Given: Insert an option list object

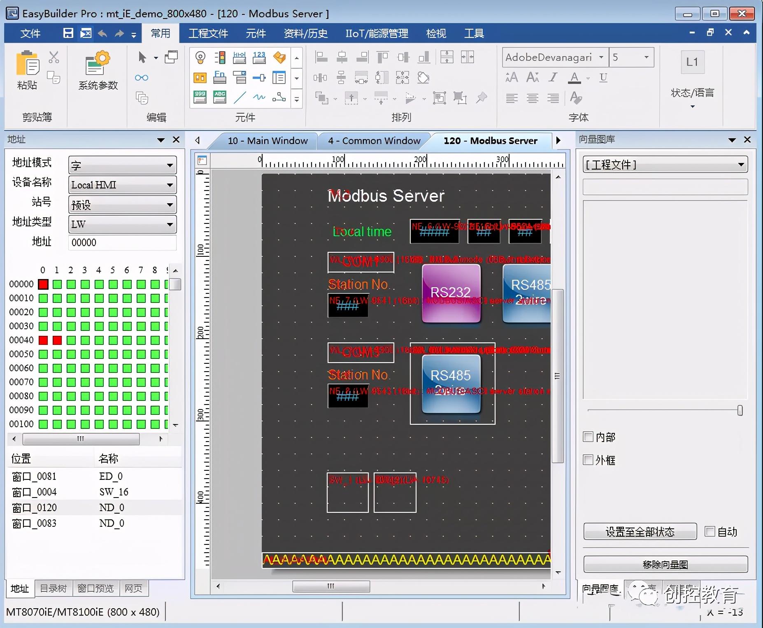Looking at the screenshot, I should click(x=240, y=77).
